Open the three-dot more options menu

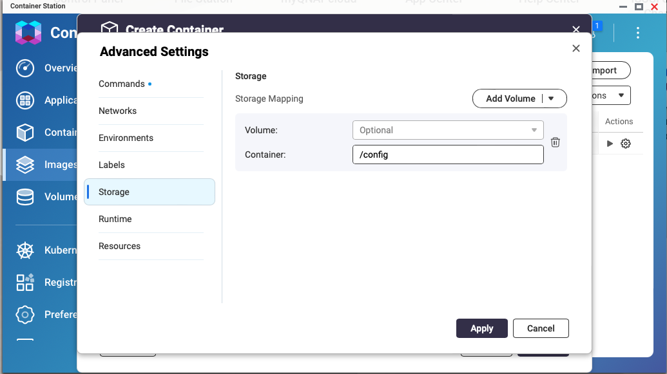(637, 33)
